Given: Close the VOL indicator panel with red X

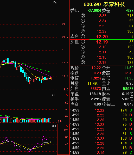Looking at the screenshot, I should (67, 95).
